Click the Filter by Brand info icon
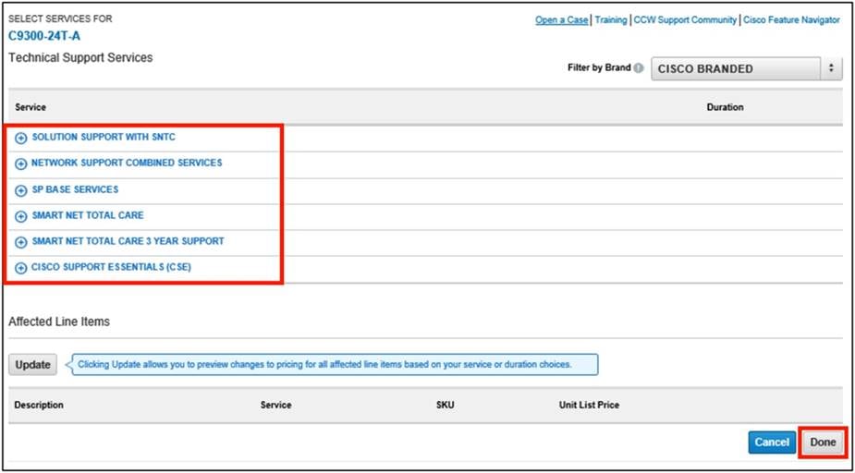 (x=639, y=68)
